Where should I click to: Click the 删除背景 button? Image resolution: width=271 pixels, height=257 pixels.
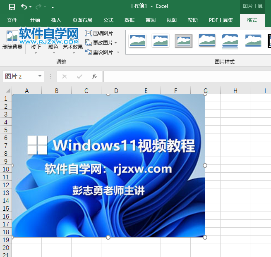click(12, 40)
